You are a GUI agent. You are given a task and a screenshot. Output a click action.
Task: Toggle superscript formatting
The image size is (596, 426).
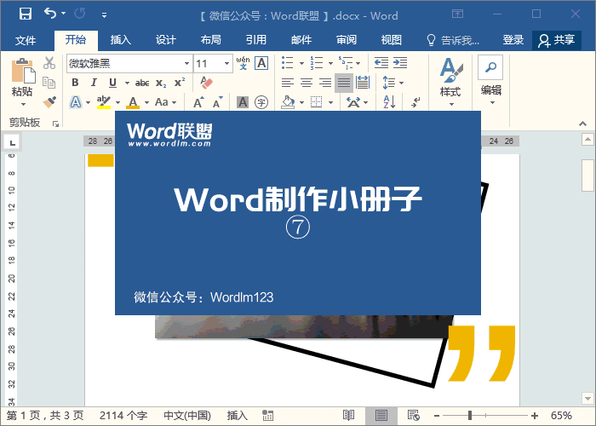(x=180, y=83)
